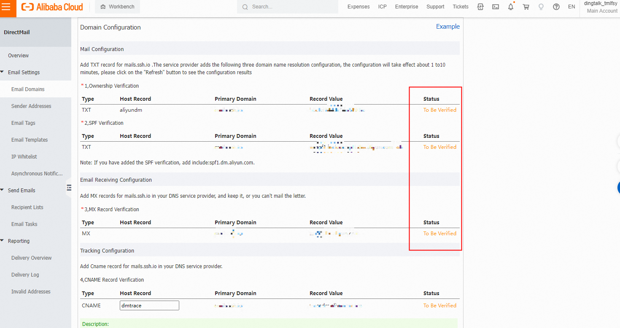Launch Cloud Shell terminal icon

496,7
